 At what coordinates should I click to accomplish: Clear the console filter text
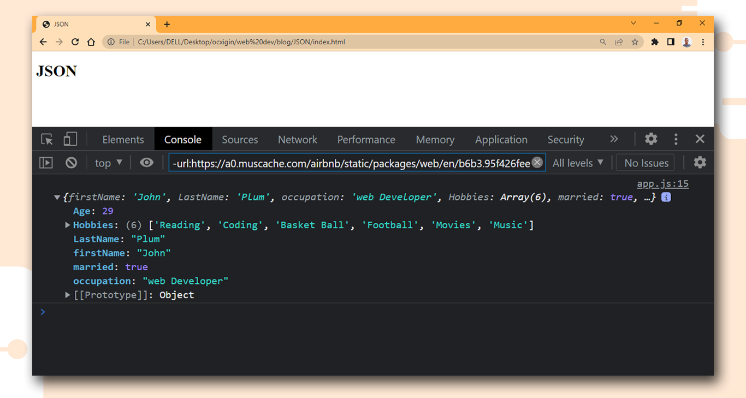(537, 162)
